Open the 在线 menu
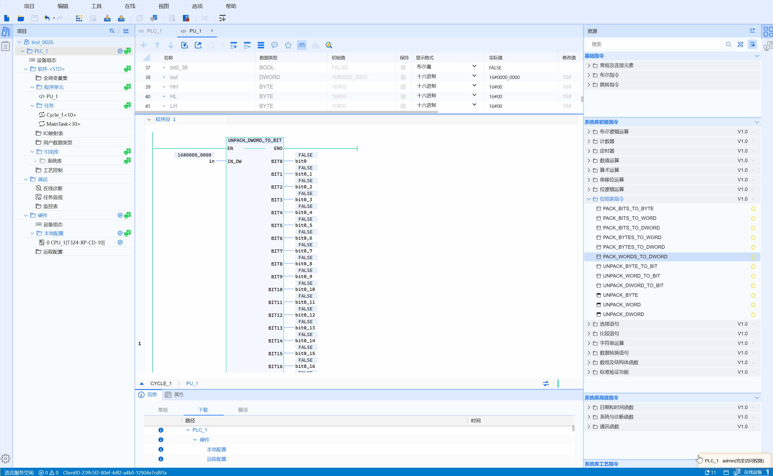 130,6
